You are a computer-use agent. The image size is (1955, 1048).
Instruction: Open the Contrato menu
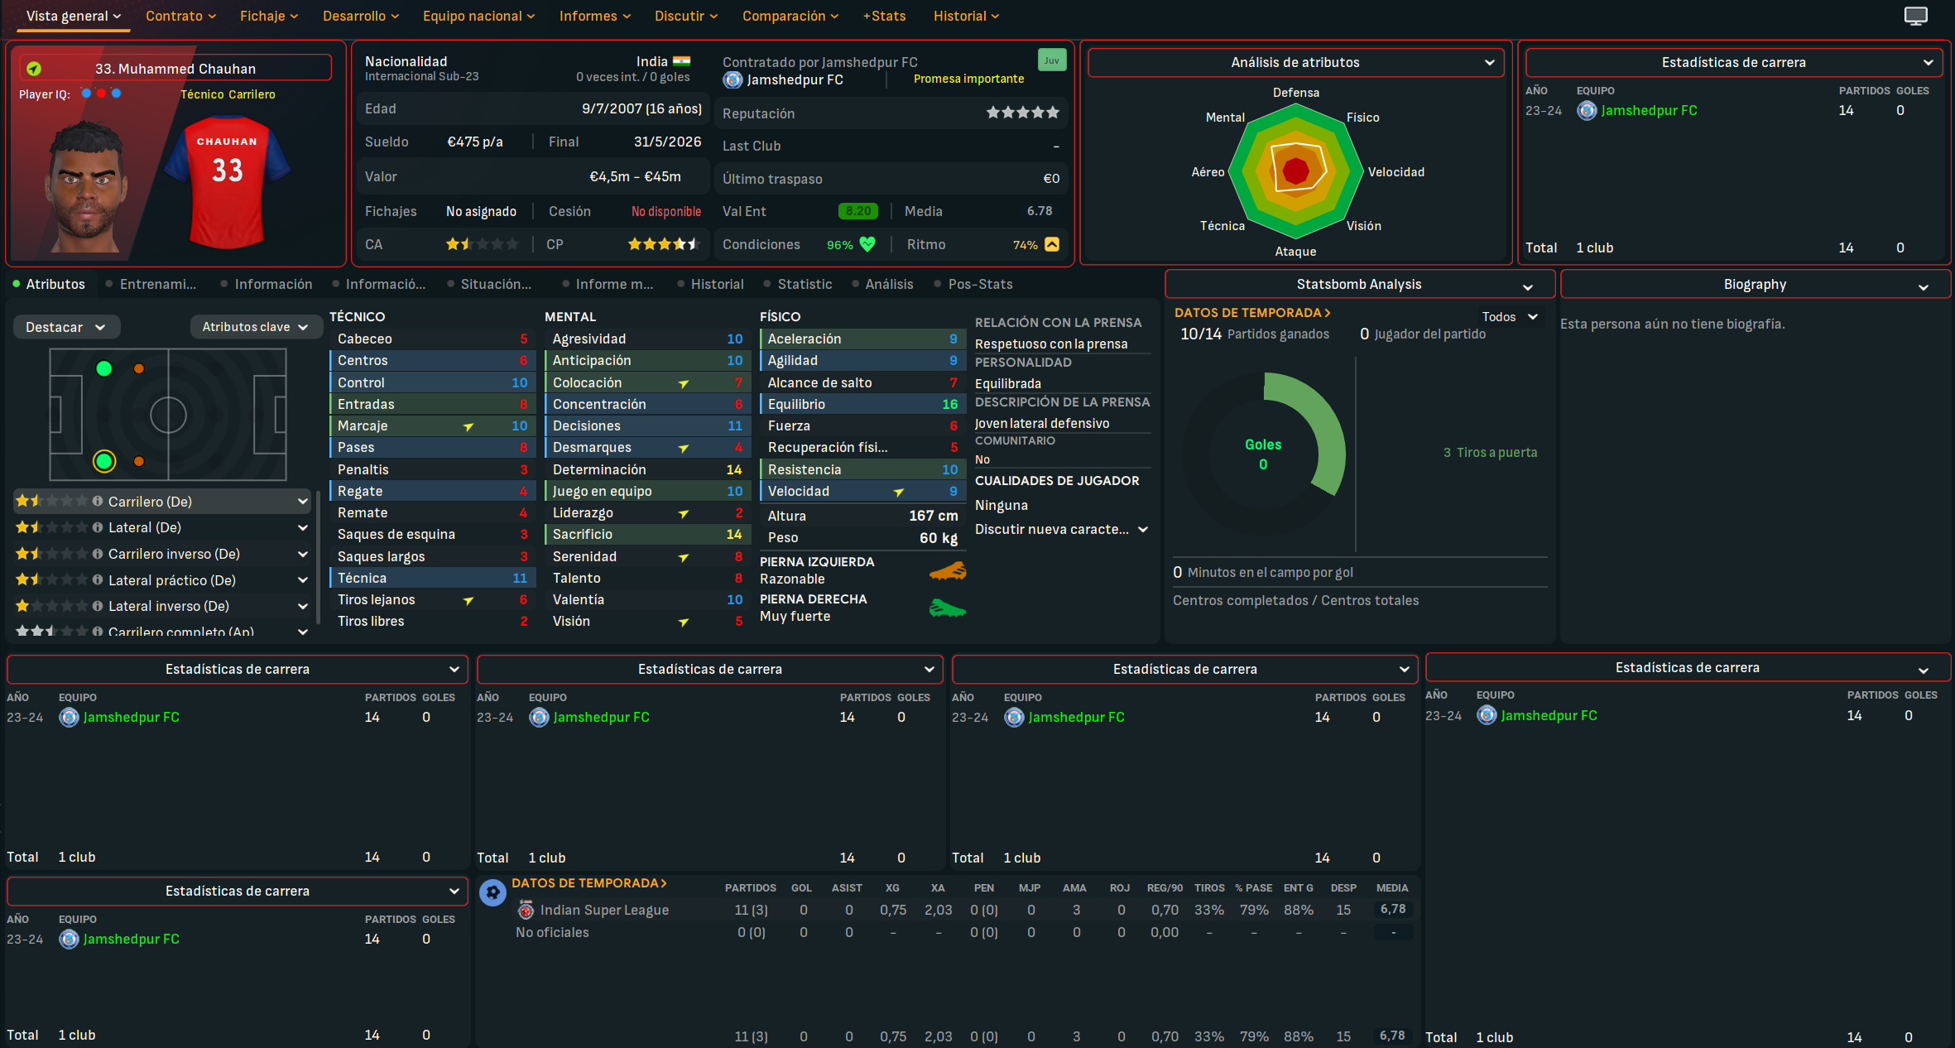[181, 16]
